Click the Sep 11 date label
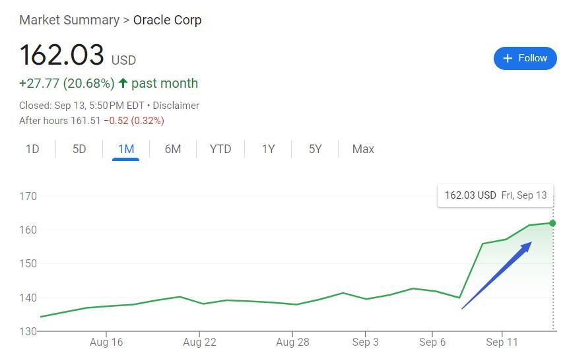Image resolution: width=565 pixels, height=357 pixels. [502, 342]
